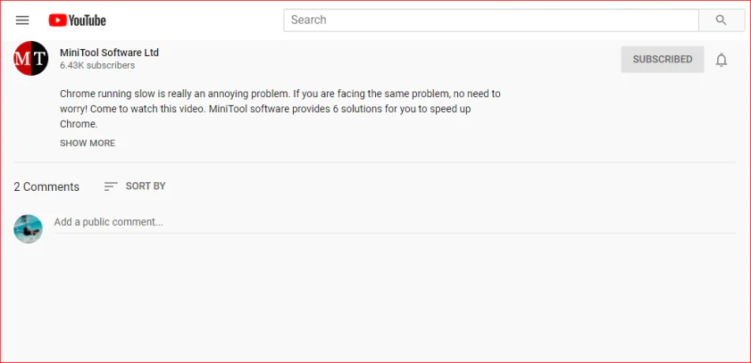Click the description's last line, "Chrome."
The height and width of the screenshot is (363, 751).
tap(79, 124)
